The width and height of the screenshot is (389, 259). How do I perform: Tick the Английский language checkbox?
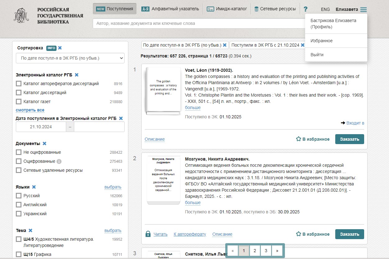pos(19,205)
